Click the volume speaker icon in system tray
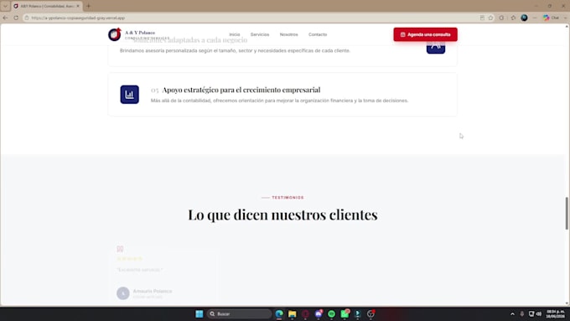Viewport: 570px width, 321px height. click(x=539, y=313)
